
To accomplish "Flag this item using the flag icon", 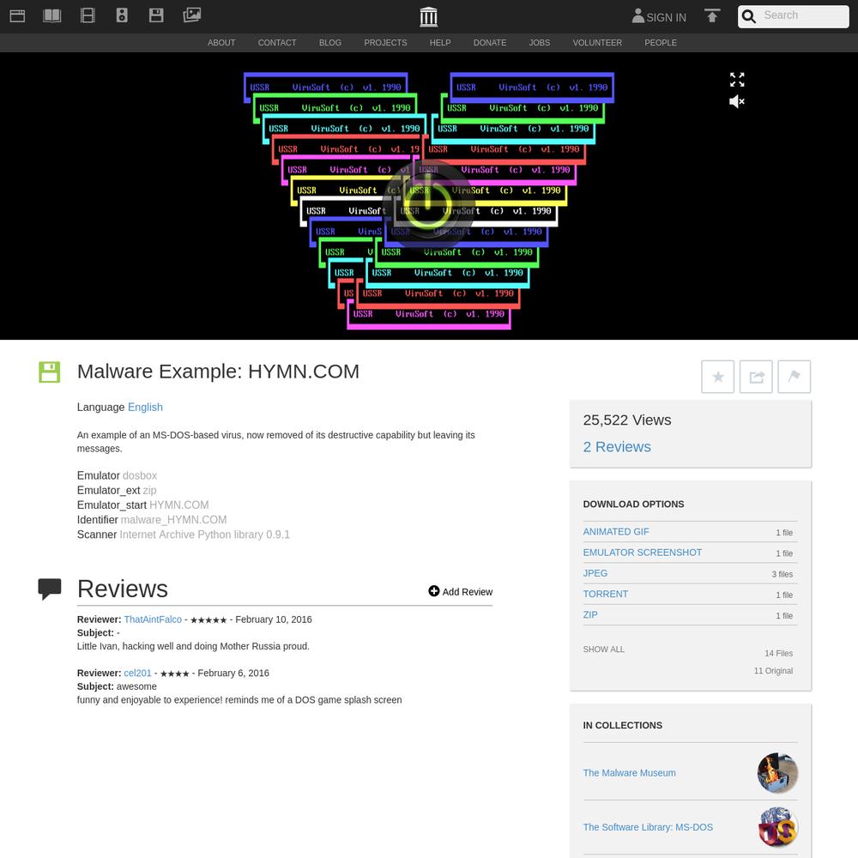I will point(795,377).
